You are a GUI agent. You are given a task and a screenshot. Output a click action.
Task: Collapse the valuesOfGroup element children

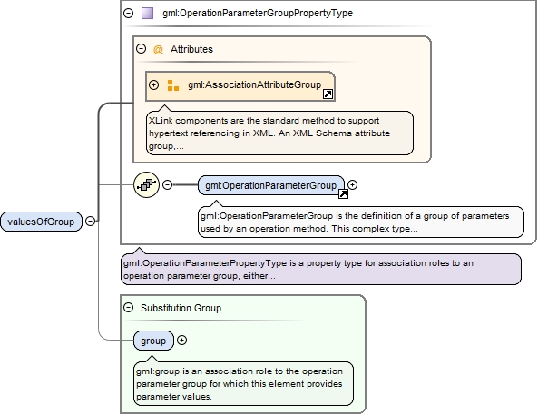pyautogui.click(x=90, y=221)
